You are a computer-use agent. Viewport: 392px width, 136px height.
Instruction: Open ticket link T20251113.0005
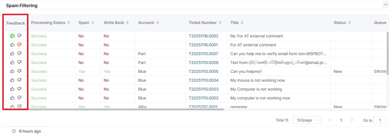coord(203,71)
